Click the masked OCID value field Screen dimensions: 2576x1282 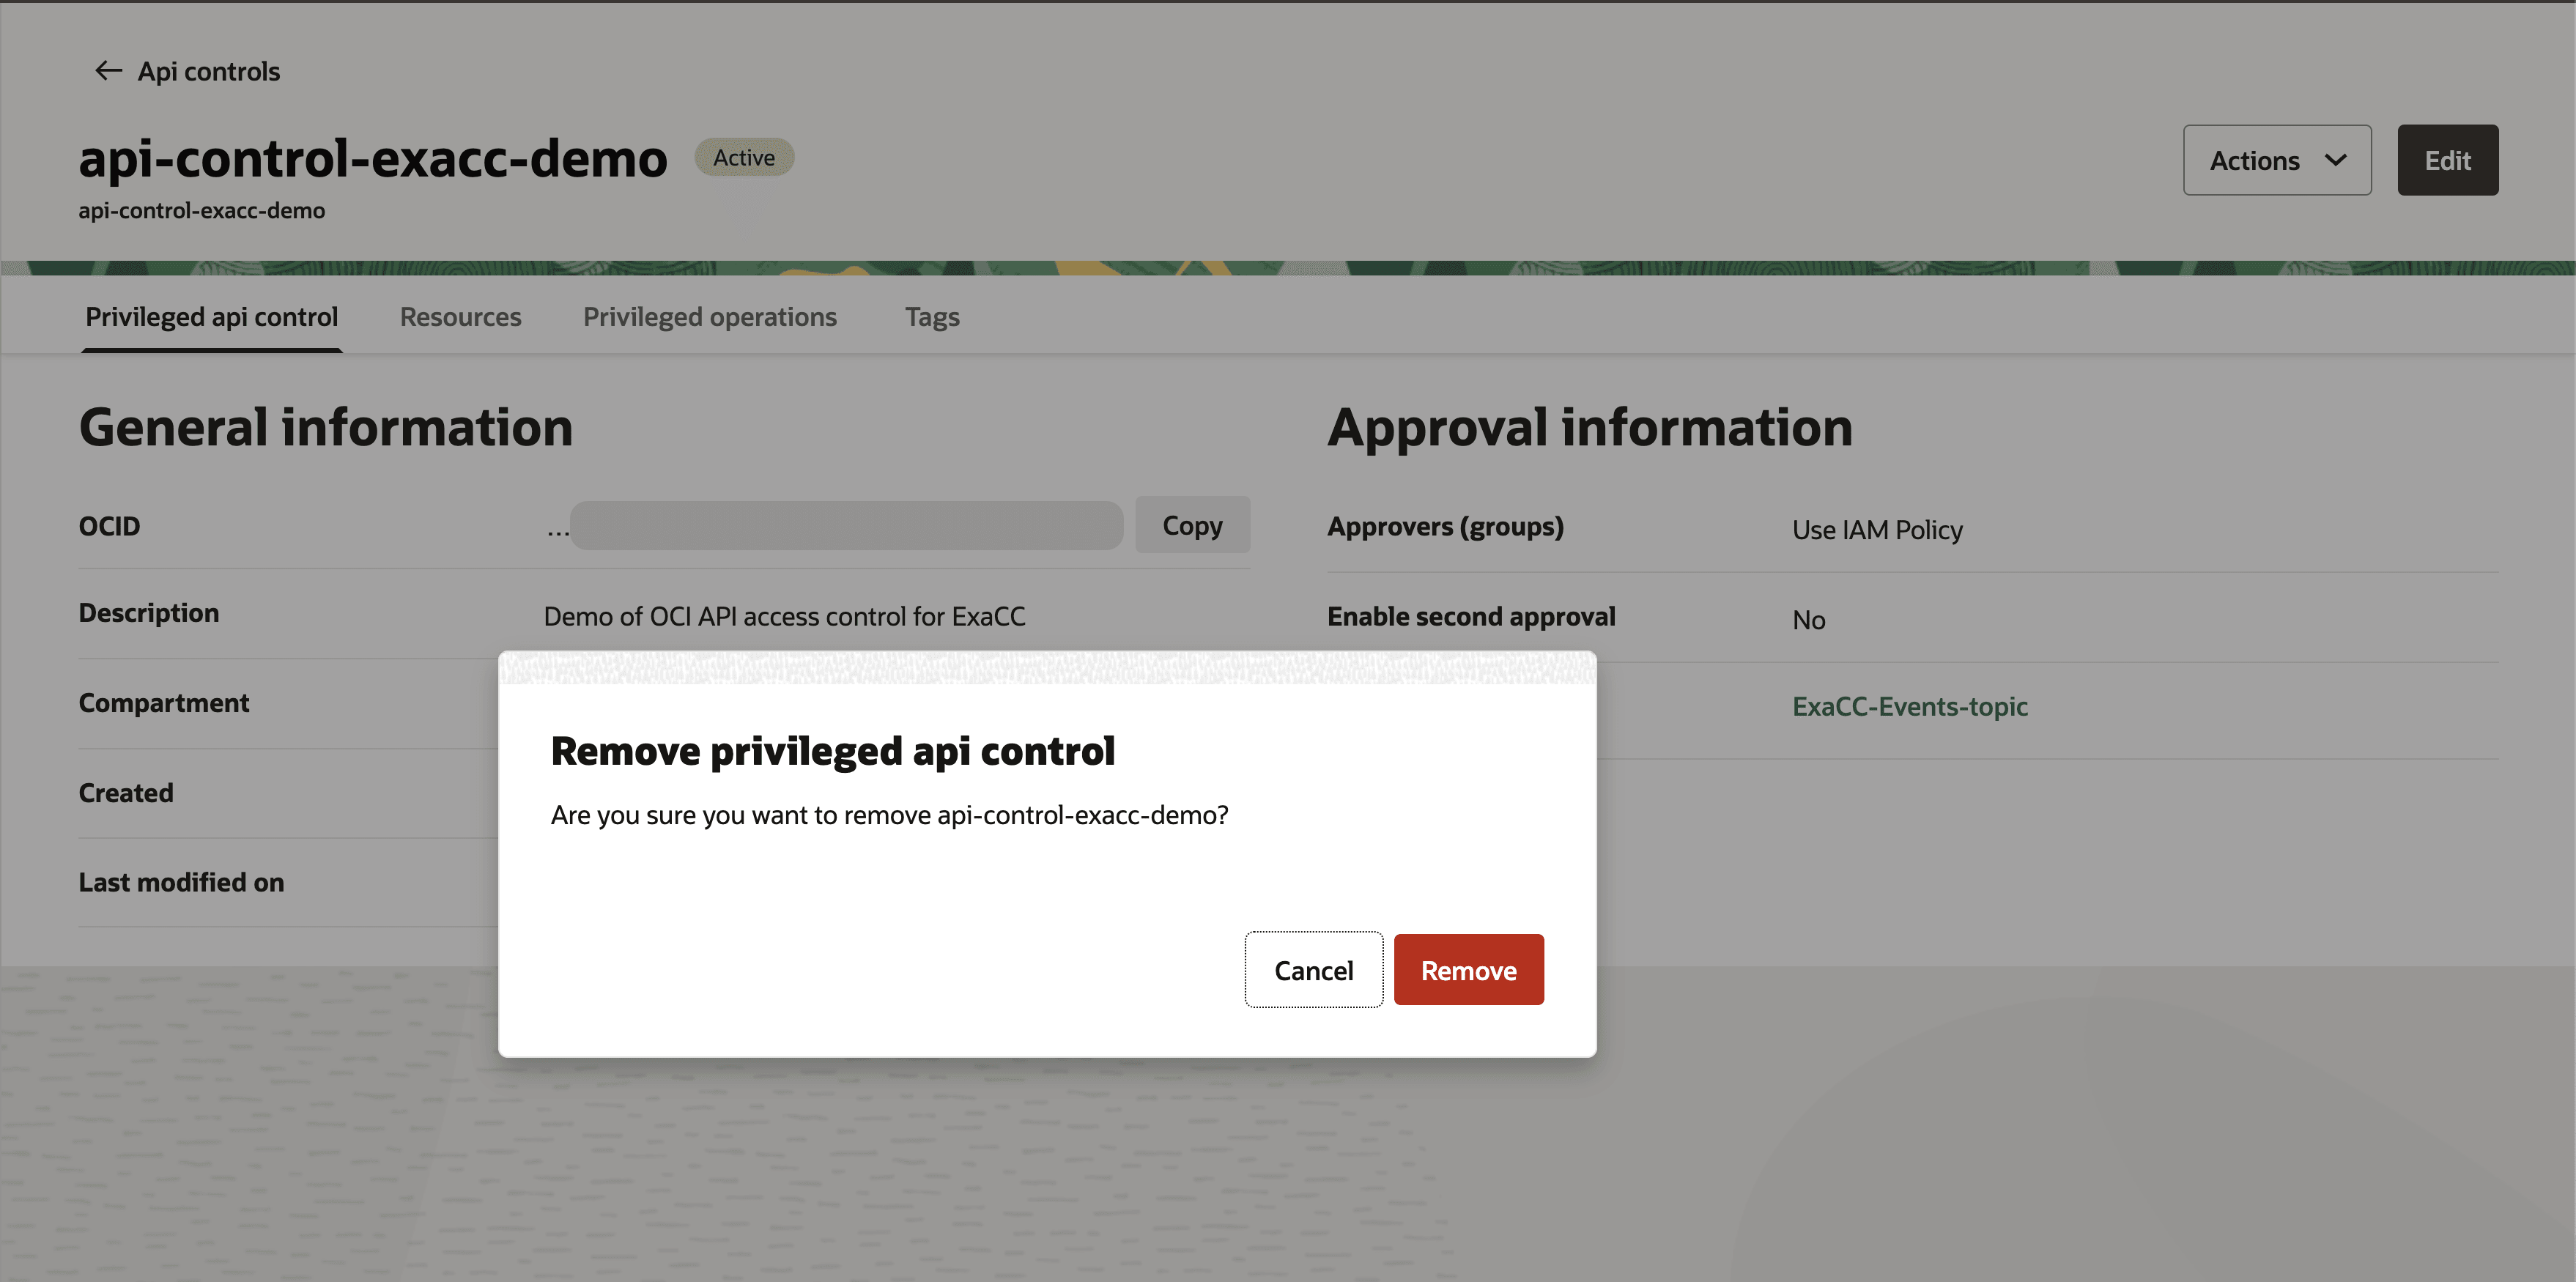(845, 526)
